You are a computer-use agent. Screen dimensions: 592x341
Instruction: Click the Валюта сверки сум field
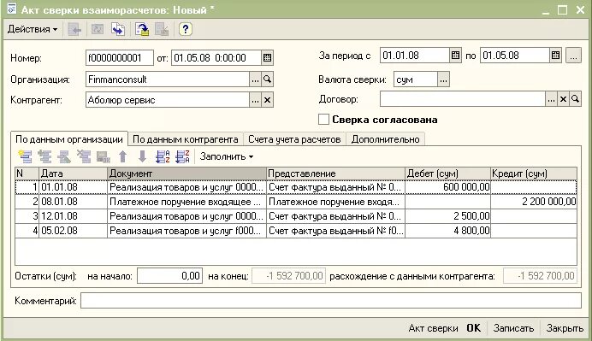click(415, 79)
